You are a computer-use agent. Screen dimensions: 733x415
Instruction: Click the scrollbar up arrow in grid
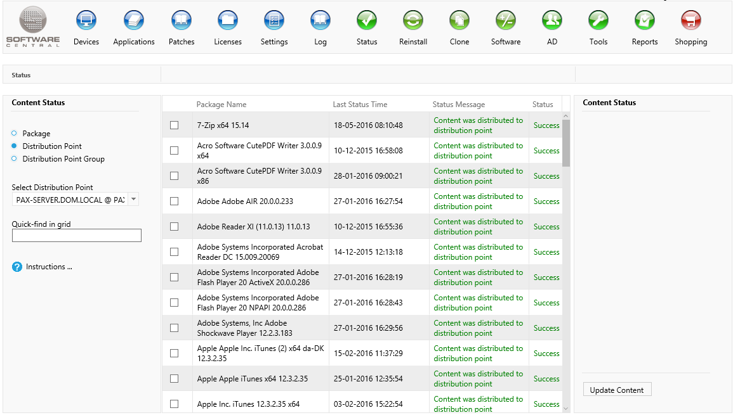tap(566, 116)
